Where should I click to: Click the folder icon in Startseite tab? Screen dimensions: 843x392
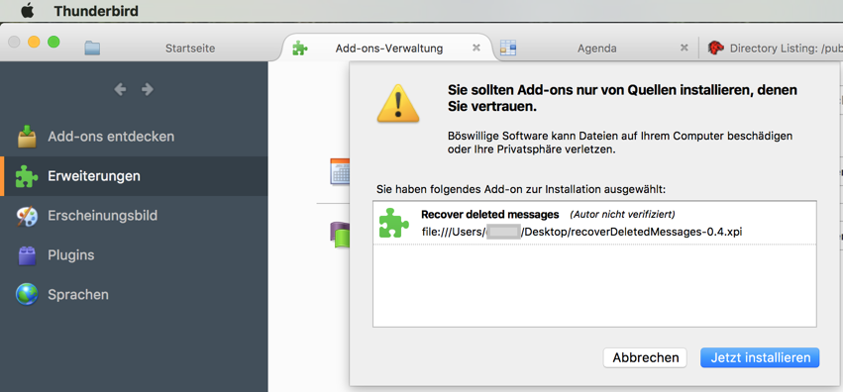coord(92,49)
